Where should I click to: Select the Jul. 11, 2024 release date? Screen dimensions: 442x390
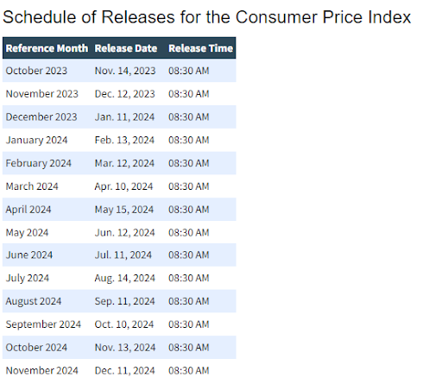[123, 255]
